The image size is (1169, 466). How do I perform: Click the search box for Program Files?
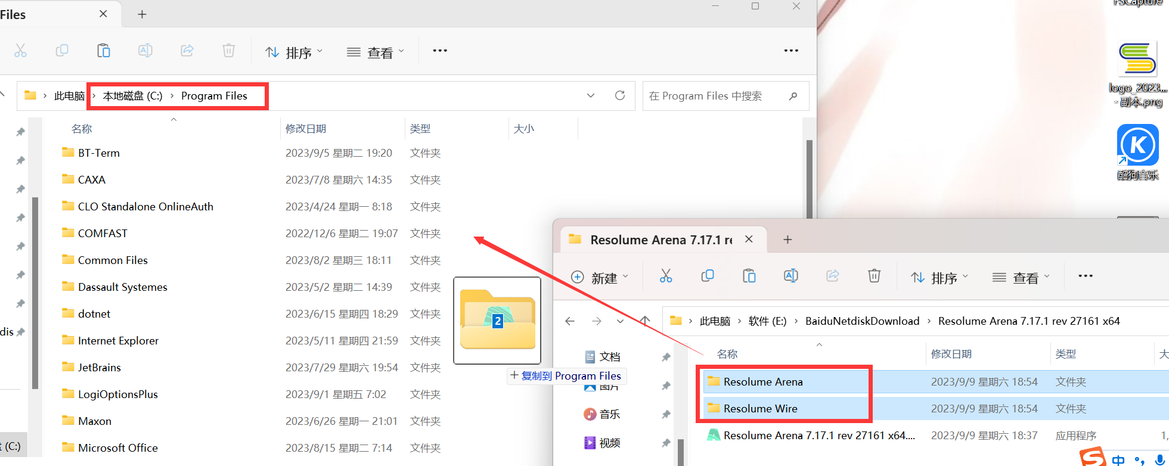click(715, 96)
